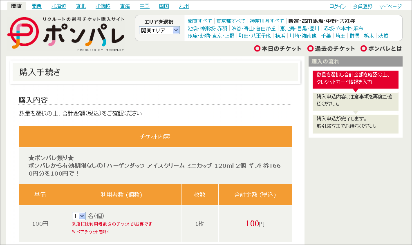This screenshot has height=245, width=412.
Task: Click the 神奈川県すべて area link
Action: 267,21
